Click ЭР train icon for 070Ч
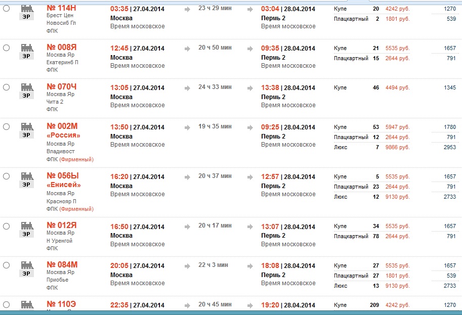 (26, 91)
